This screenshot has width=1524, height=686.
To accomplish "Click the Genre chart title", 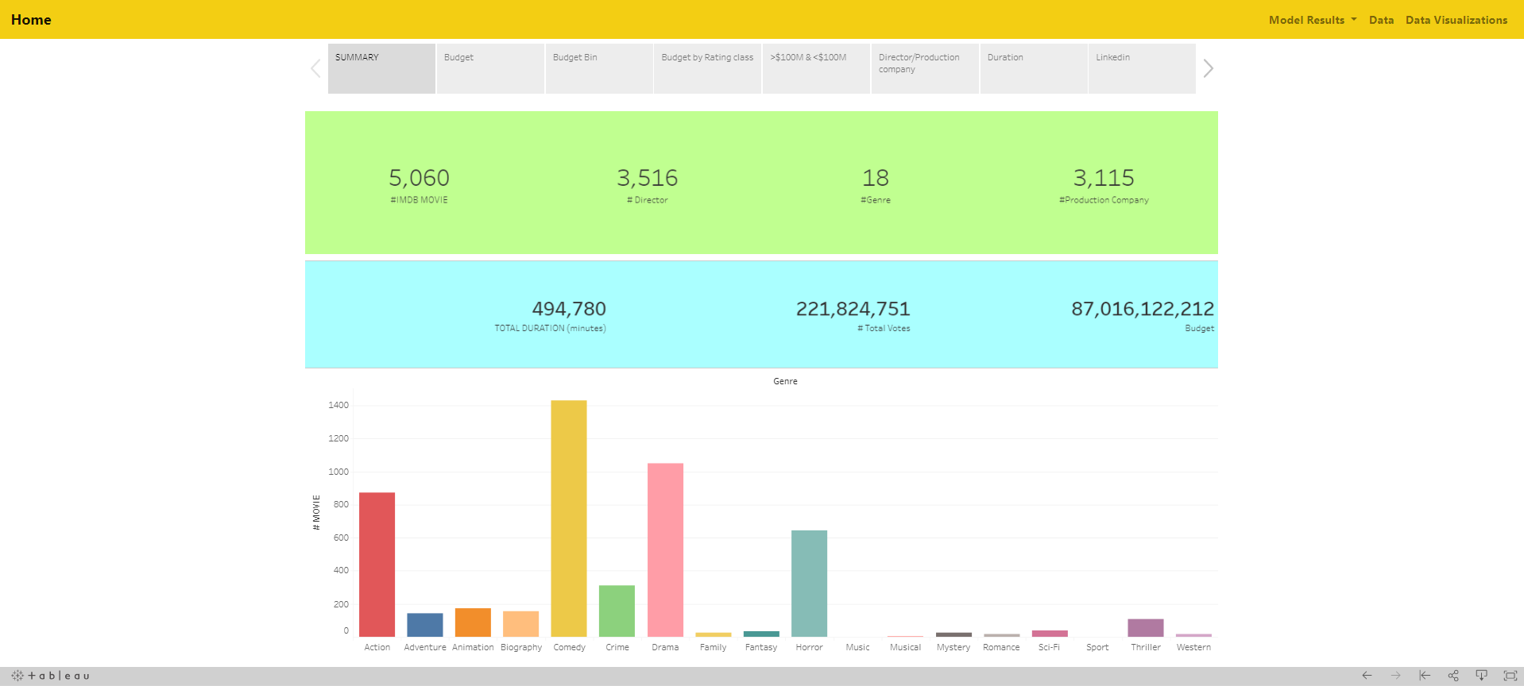I will 785,381.
